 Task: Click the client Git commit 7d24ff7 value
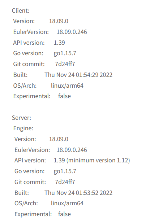(x=65, y=64)
